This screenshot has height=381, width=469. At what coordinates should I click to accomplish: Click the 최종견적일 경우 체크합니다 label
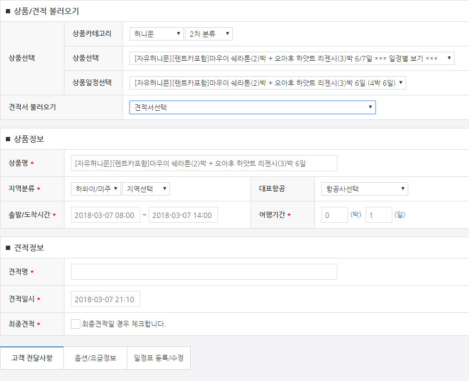click(124, 324)
